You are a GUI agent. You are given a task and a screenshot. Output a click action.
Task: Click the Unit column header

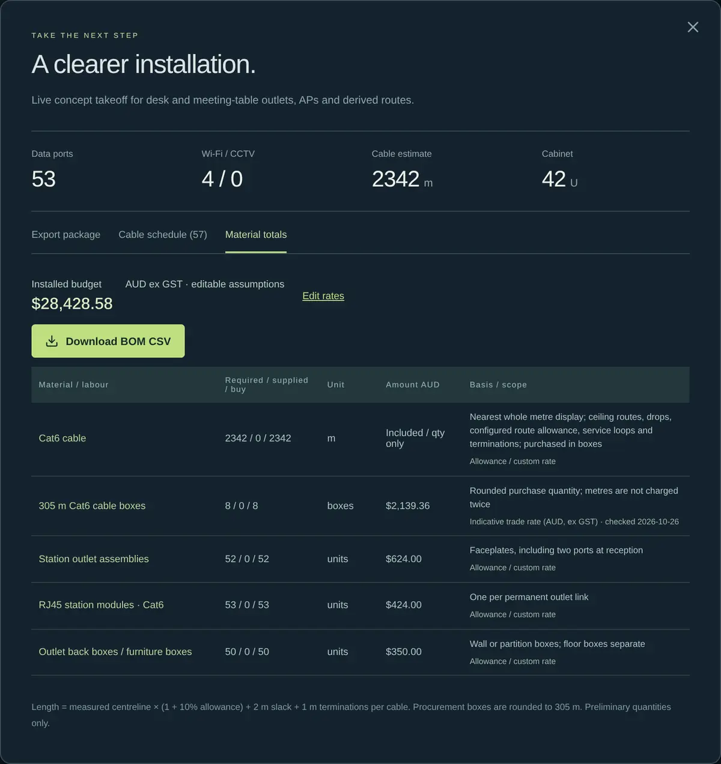click(336, 384)
